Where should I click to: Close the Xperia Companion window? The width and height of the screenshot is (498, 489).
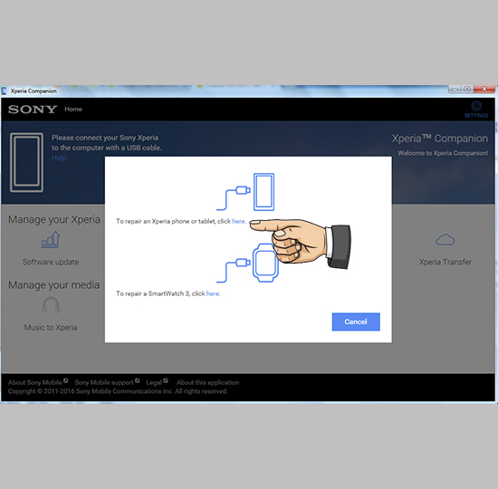pyautogui.click(x=484, y=90)
